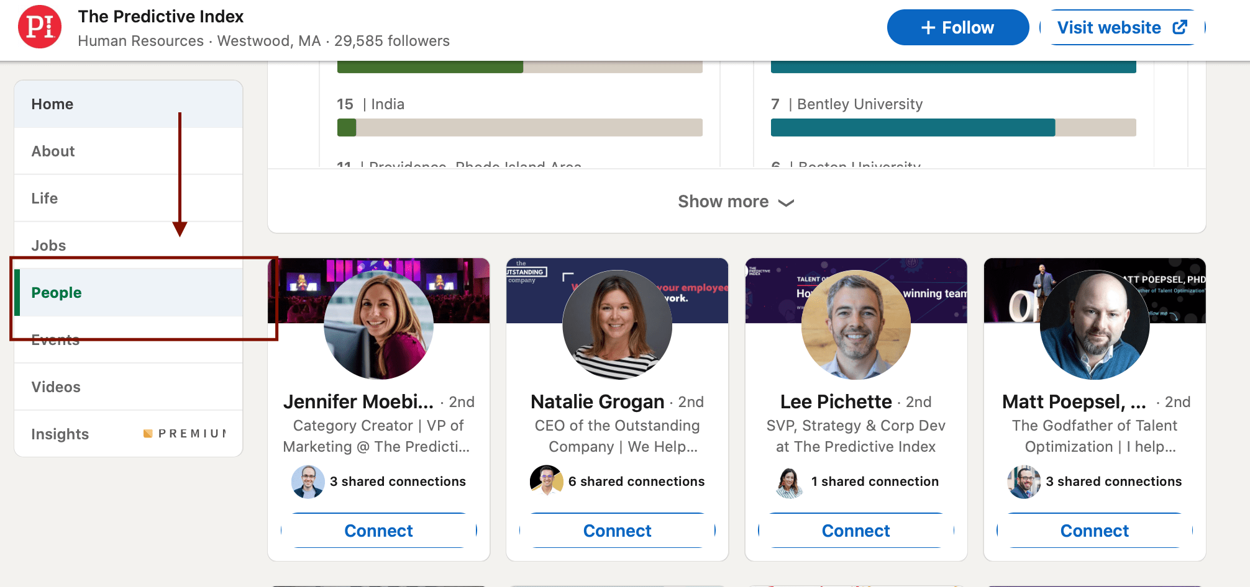This screenshot has width=1250, height=587.
Task: View Matt's 3 shared connections
Action: (x=1113, y=482)
